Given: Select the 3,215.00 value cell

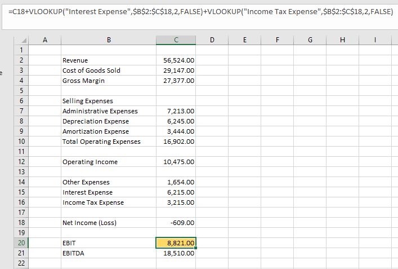Looking at the screenshot, I should tap(176, 202).
